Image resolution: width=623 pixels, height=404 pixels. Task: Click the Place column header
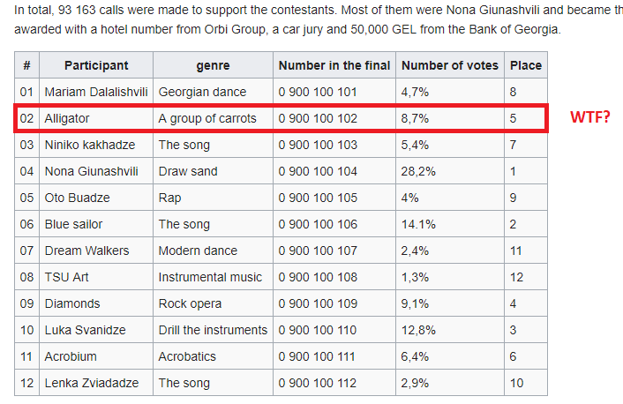pyautogui.click(x=526, y=65)
